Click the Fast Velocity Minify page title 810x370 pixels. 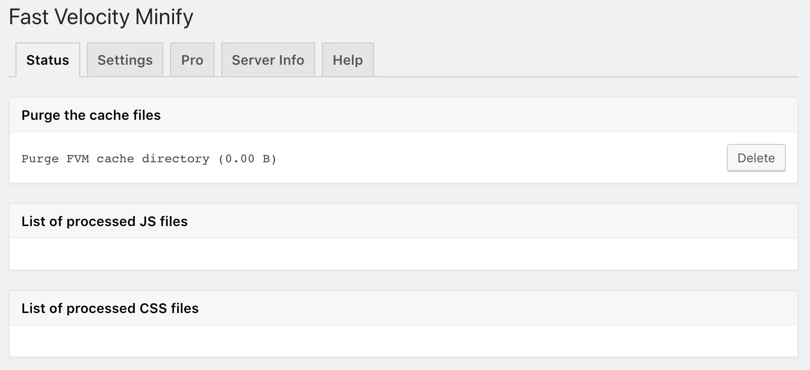click(x=101, y=17)
